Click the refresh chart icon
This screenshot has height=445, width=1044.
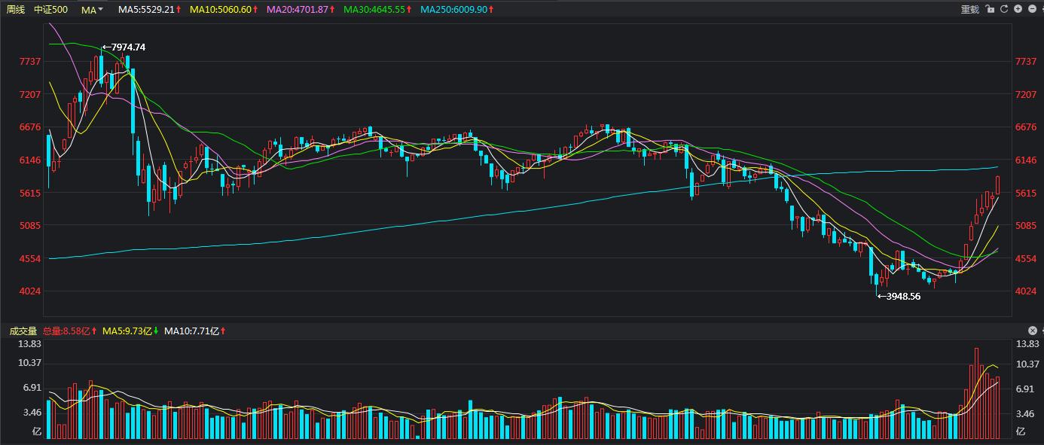point(1004,9)
